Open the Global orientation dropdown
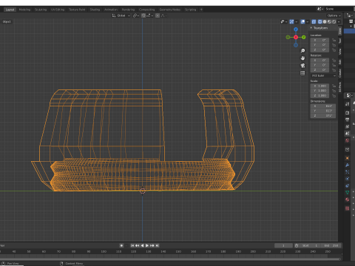This screenshot has width=355, height=266. [121, 16]
